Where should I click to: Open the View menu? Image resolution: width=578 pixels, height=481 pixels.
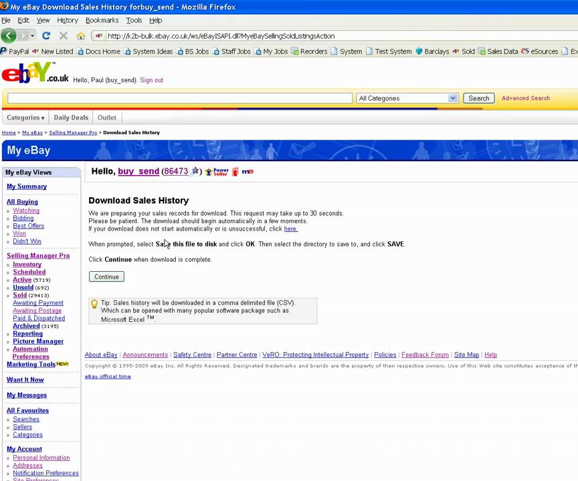tap(43, 20)
